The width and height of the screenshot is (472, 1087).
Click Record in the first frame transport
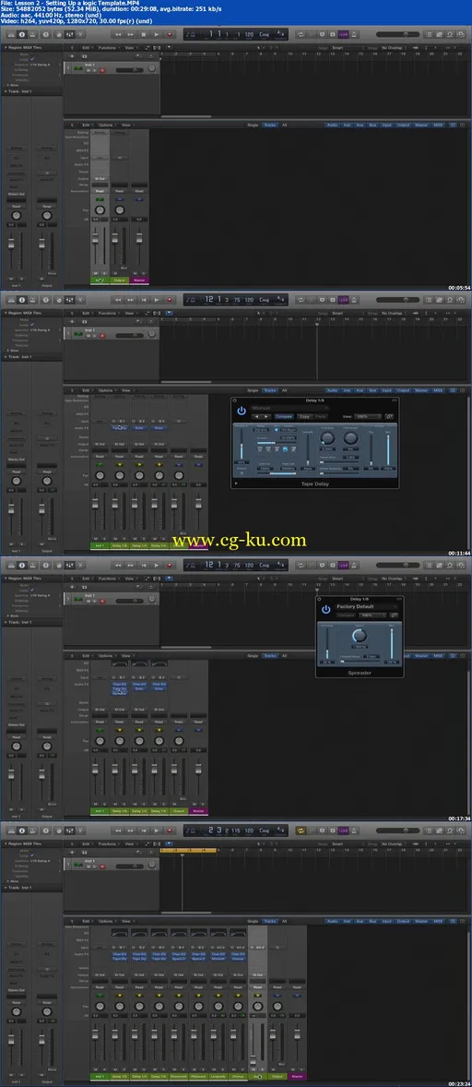pos(170,34)
